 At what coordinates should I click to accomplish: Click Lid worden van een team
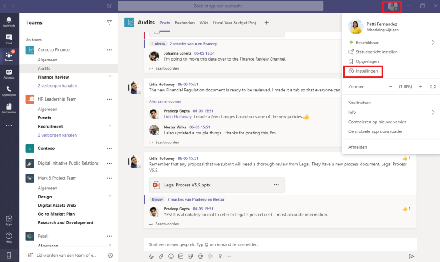(67, 255)
